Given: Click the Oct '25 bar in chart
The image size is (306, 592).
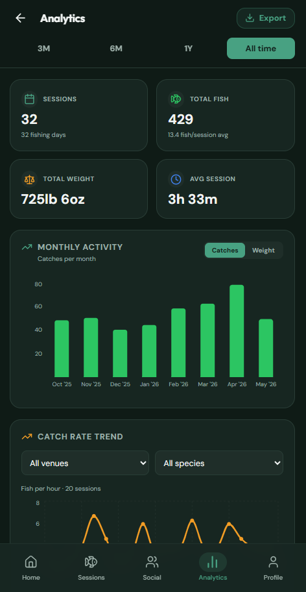Looking at the screenshot, I should pos(62,349).
